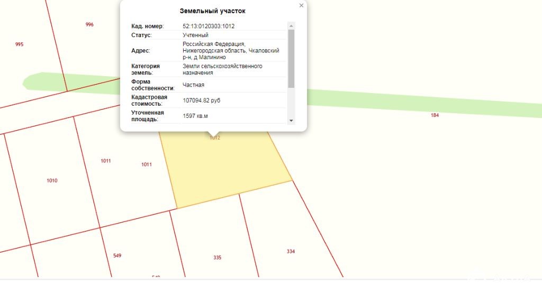Click the green strip zone on the map

(x=397, y=103)
